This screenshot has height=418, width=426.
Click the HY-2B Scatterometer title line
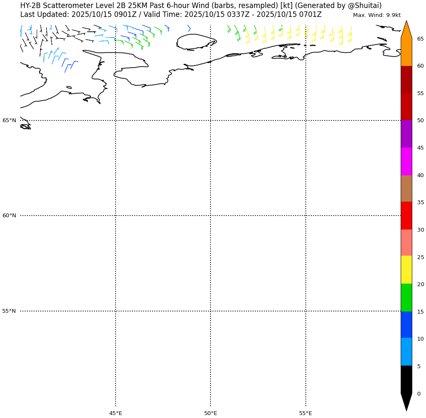(x=201, y=5)
